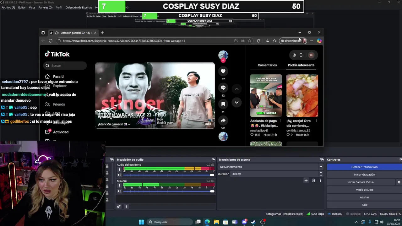
Task: Open Adelanto de pago video thumbnail
Action: pos(266,95)
